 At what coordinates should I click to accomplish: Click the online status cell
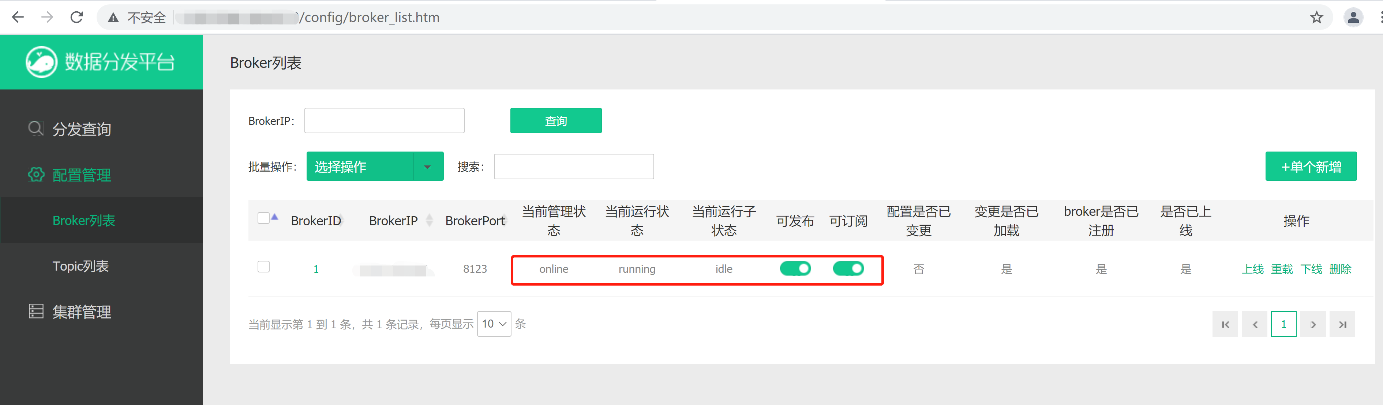(x=554, y=269)
